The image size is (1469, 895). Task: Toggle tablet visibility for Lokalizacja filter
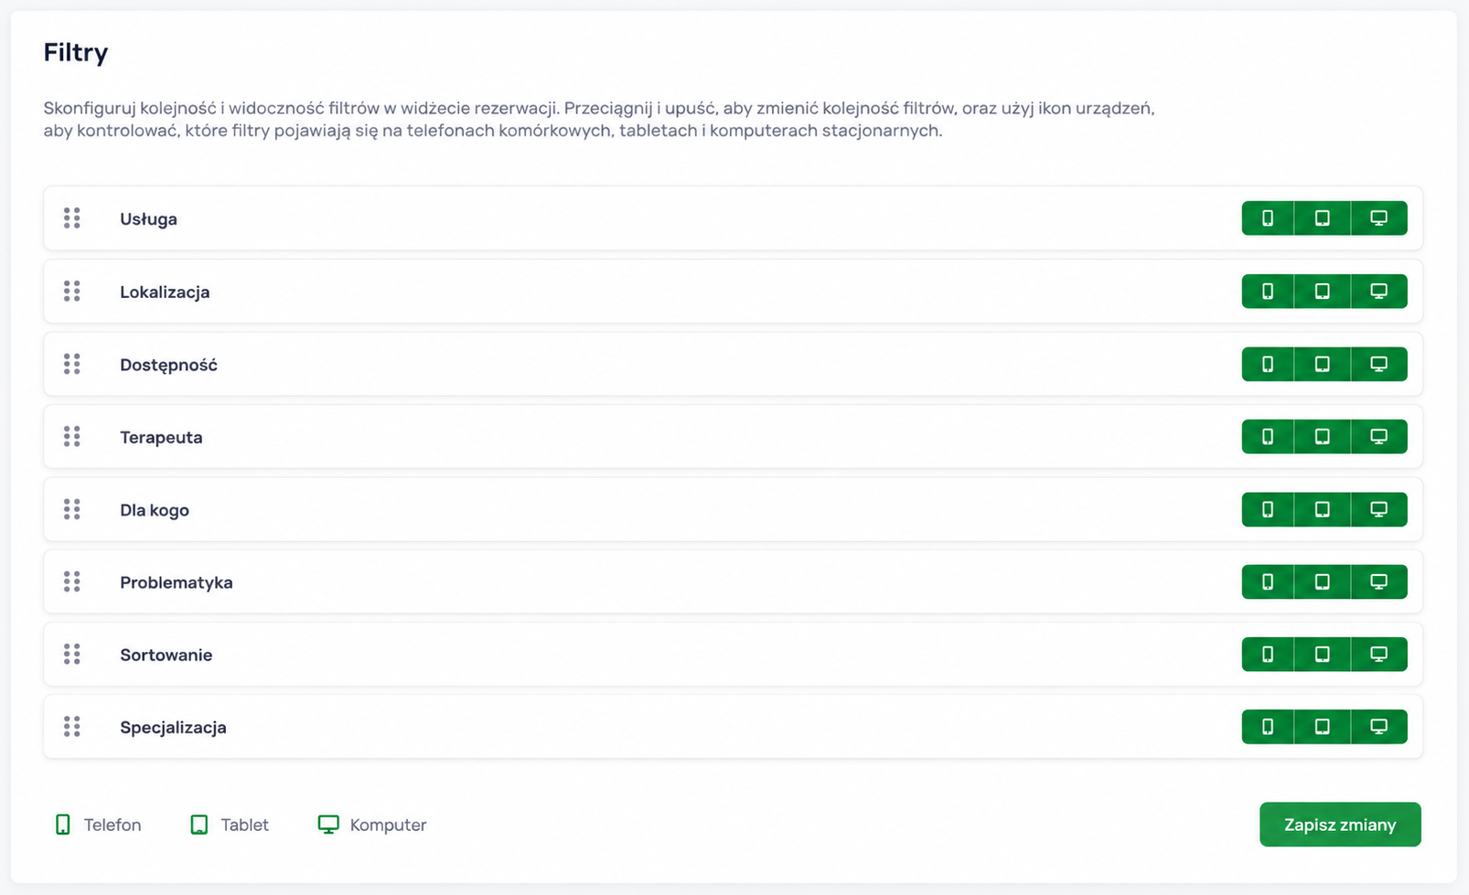[x=1323, y=292]
